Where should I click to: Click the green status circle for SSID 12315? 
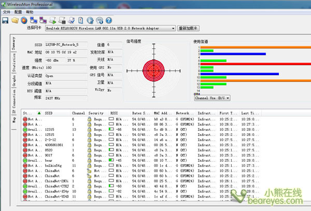click(25, 130)
